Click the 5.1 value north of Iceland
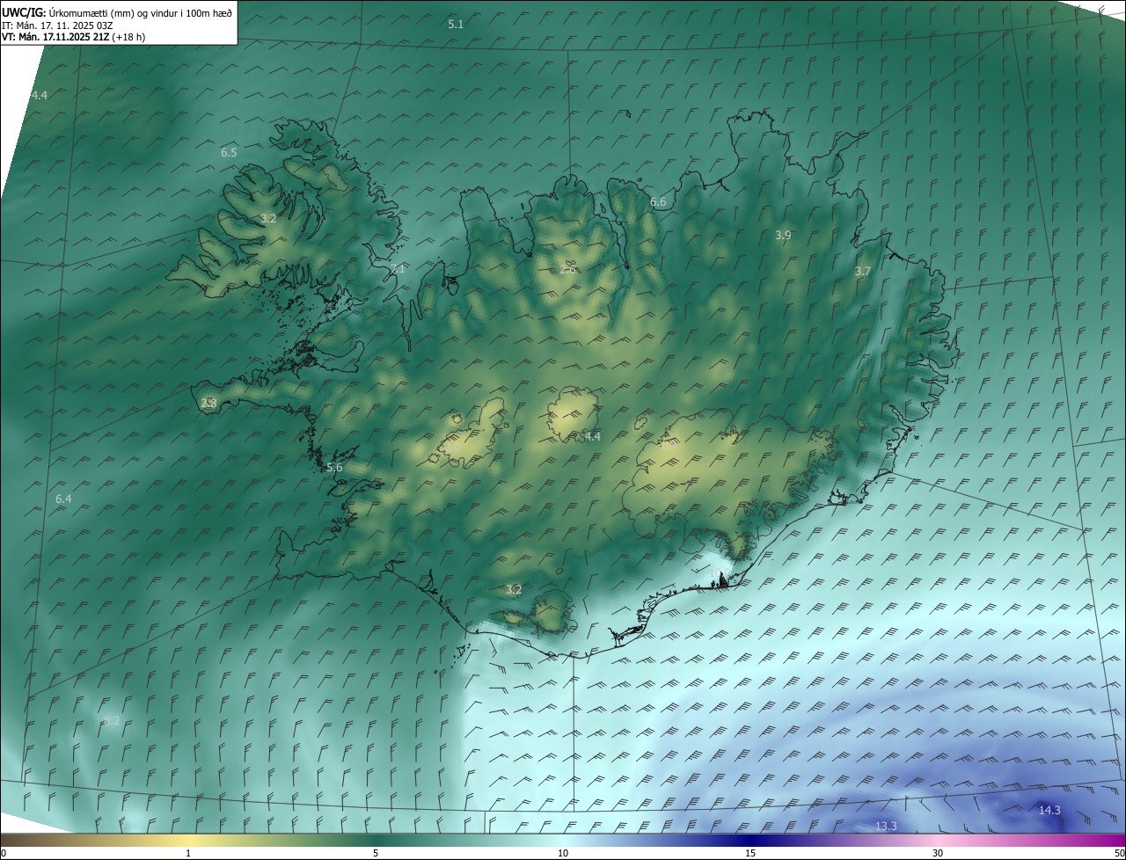 pos(456,25)
